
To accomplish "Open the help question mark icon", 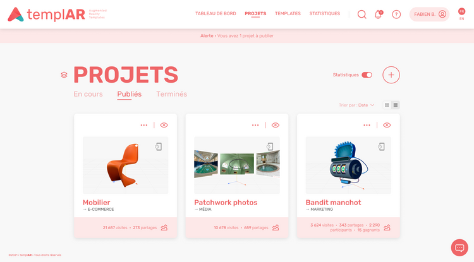I will pos(396,14).
